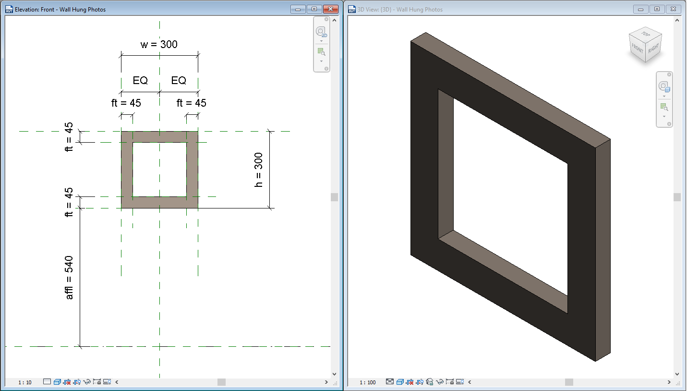Expand the Zoom tools dropdown on the navigation bar
This screenshot has height=391, width=687.
[321, 61]
